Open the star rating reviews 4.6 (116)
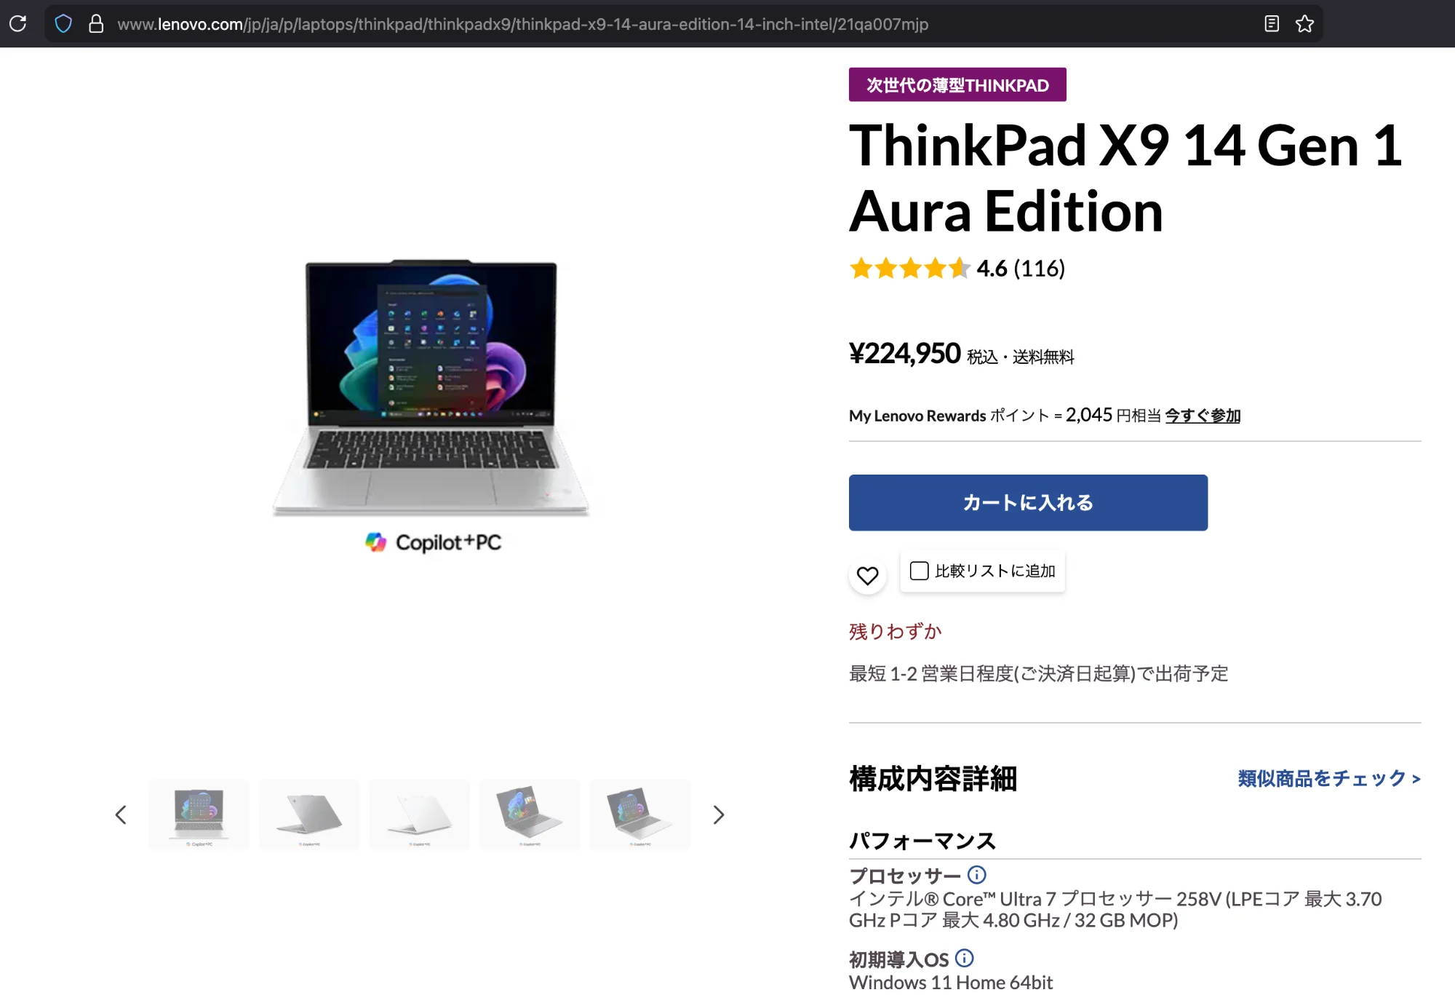 pyautogui.click(x=957, y=269)
